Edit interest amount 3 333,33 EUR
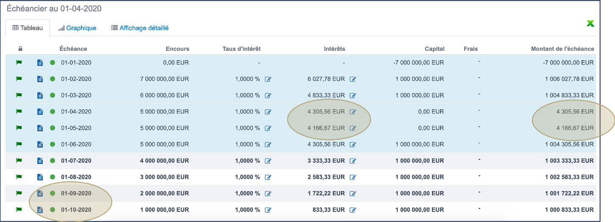 (353, 161)
